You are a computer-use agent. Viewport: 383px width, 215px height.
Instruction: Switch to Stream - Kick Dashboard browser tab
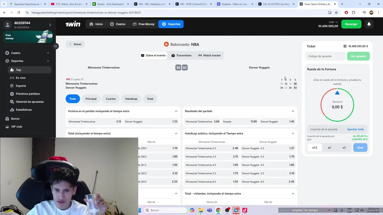(110, 4)
